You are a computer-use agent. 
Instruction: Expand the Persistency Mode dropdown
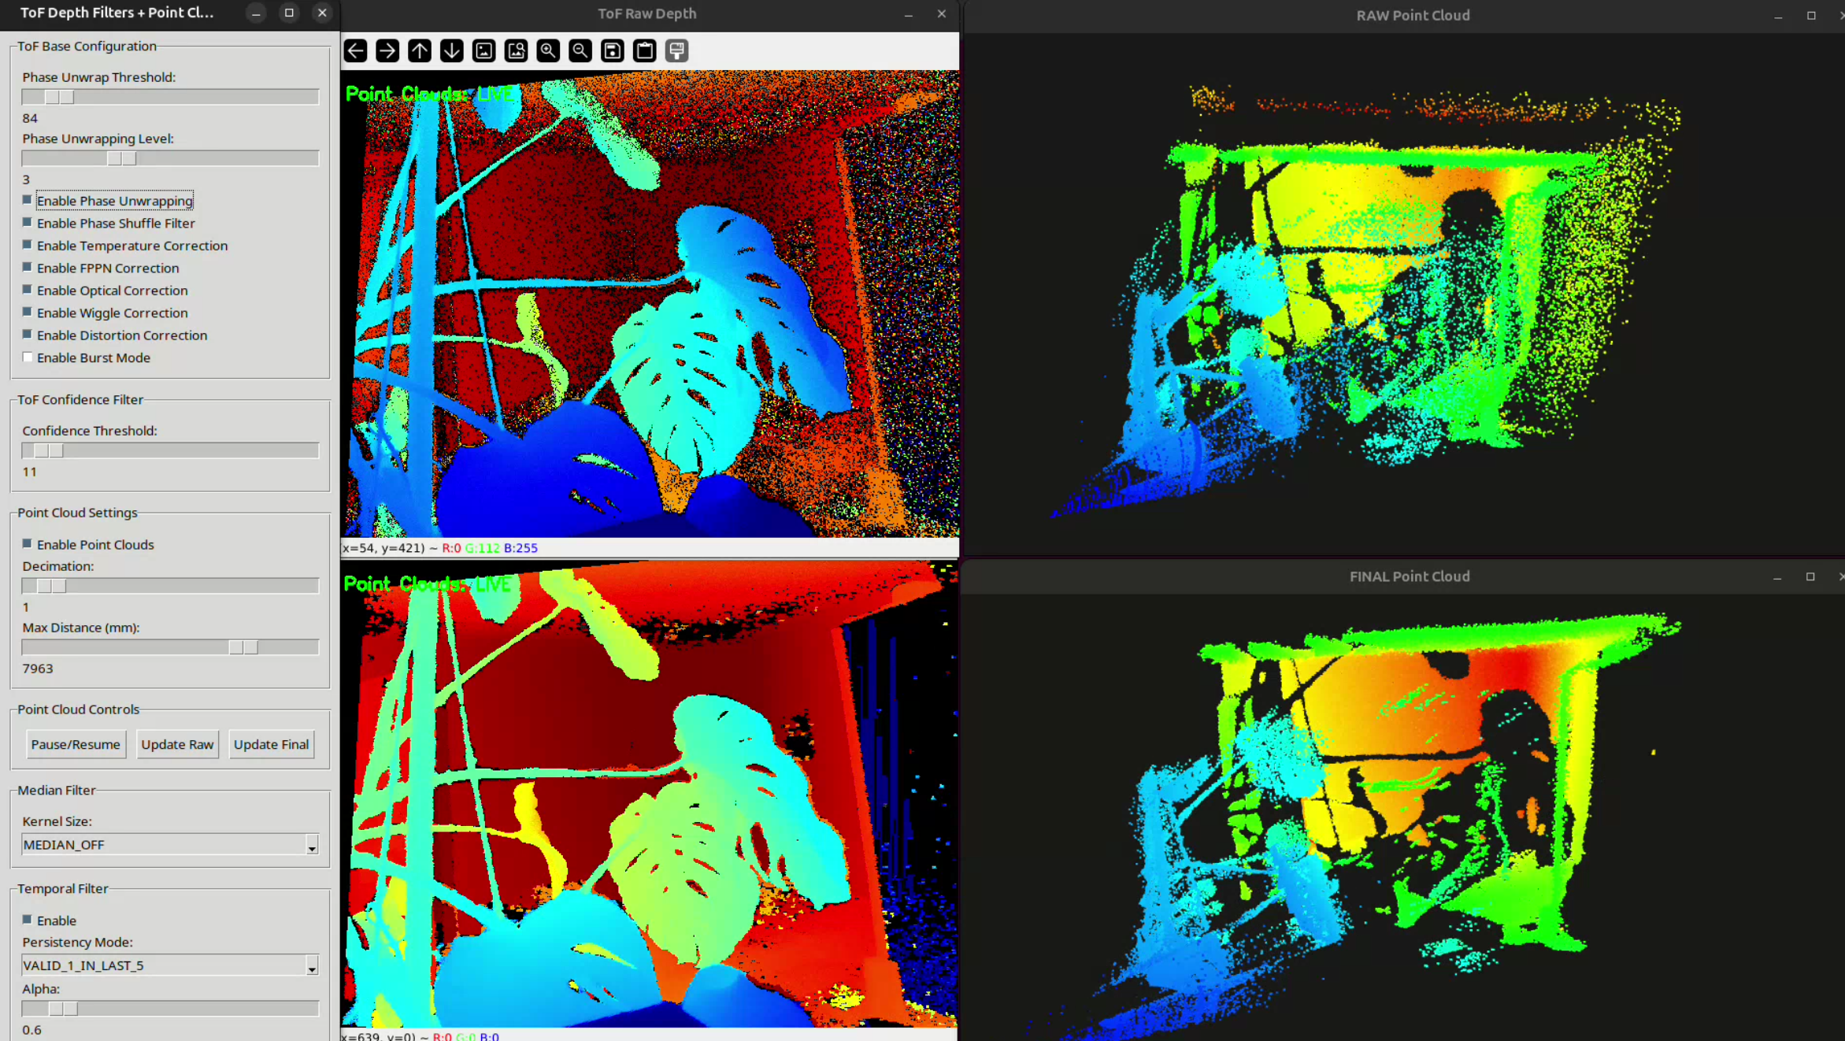(x=312, y=965)
